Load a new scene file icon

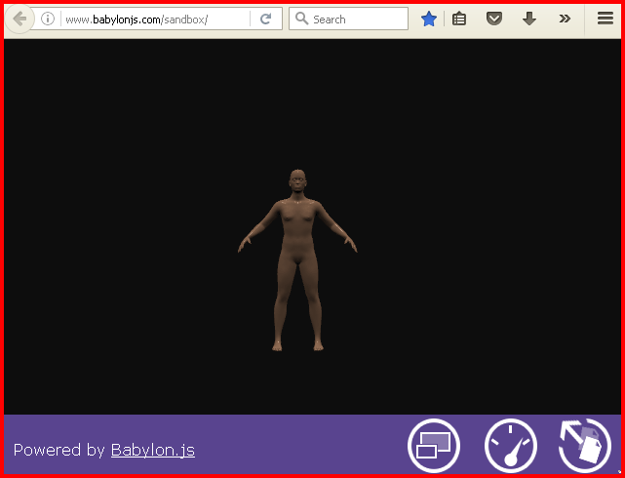coord(585,445)
